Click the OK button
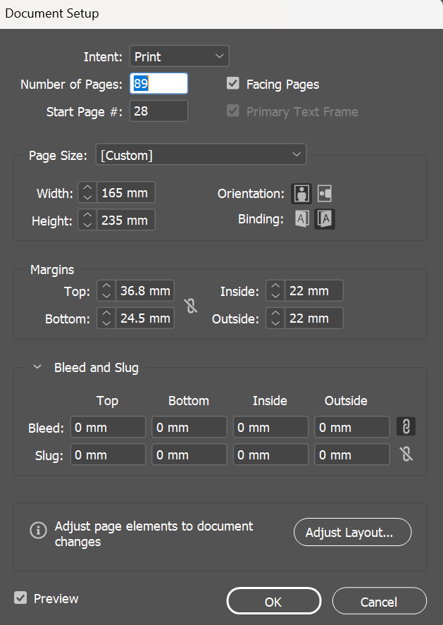The width and height of the screenshot is (443, 625). 273,601
